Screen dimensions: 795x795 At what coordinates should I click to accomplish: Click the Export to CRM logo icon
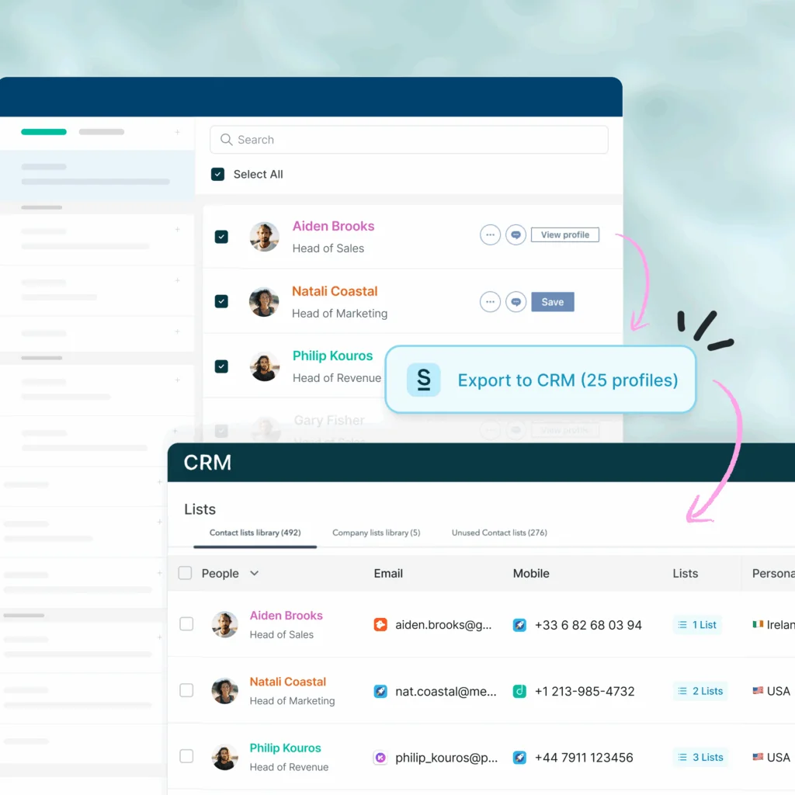(x=423, y=380)
